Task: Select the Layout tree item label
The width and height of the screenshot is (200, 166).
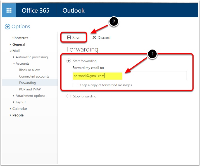Action: tap(21, 102)
